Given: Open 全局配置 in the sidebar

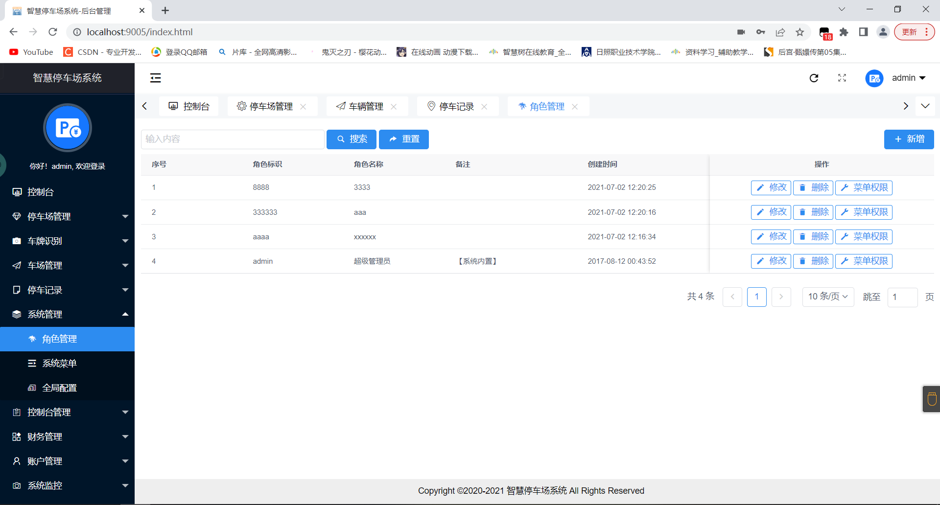Looking at the screenshot, I should pos(67,388).
